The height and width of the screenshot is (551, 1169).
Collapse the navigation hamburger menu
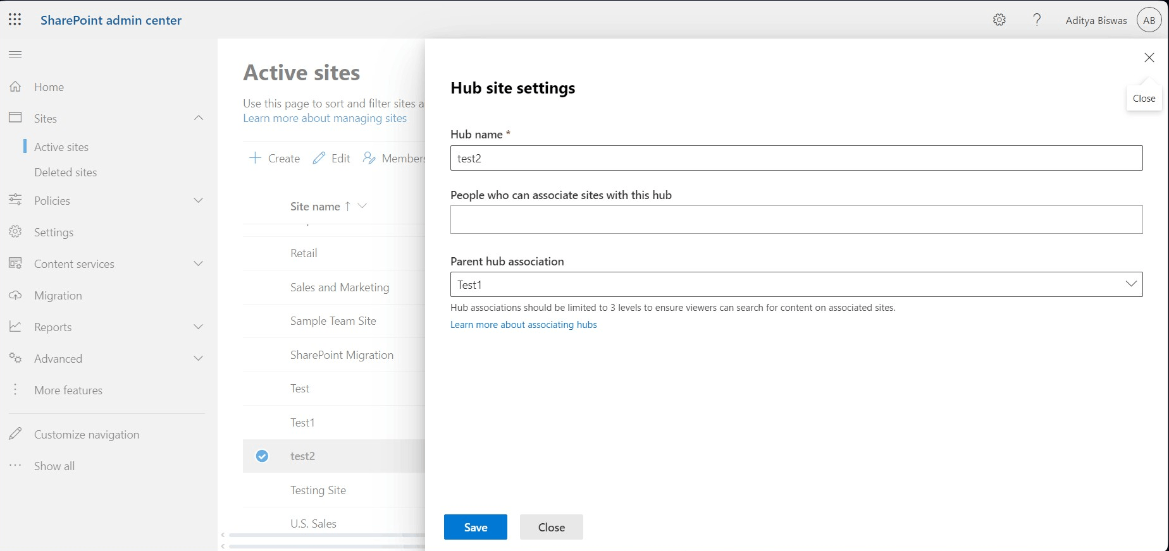(15, 55)
